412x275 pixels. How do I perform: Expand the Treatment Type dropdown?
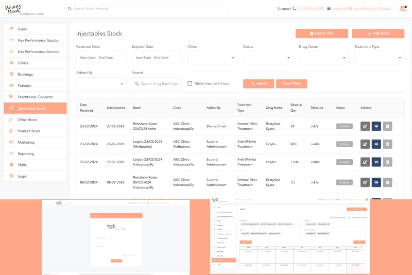[379, 58]
